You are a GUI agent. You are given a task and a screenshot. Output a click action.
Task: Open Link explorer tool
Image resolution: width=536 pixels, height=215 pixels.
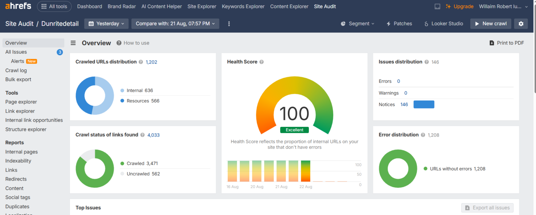[20, 111]
